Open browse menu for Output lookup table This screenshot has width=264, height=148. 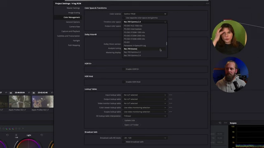coord(170,99)
